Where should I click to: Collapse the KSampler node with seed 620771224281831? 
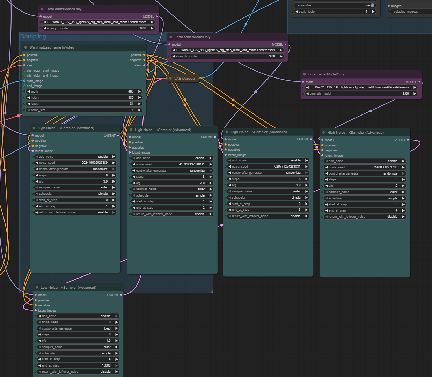click(227, 132)
